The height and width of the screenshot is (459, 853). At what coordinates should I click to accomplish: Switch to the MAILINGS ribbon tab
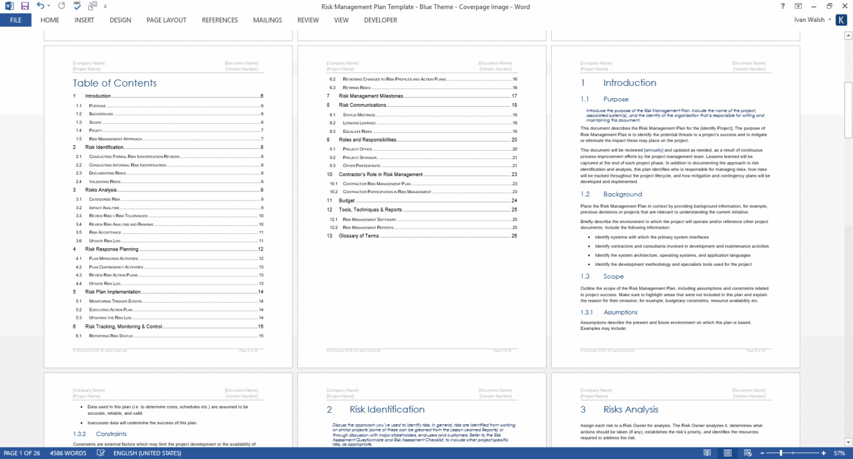point(267,20)
